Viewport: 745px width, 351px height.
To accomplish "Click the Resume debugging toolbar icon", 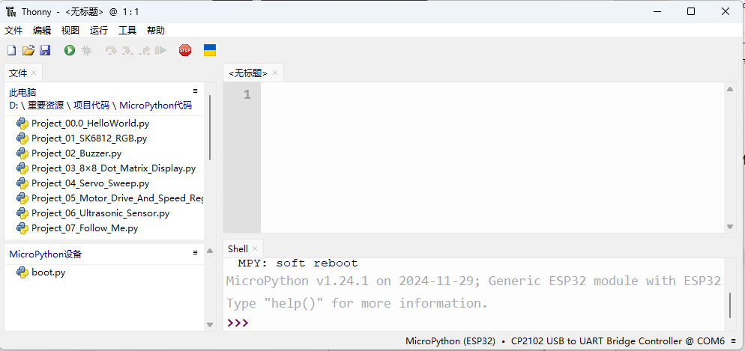I will pyautogui.click(x=160, y=50).
